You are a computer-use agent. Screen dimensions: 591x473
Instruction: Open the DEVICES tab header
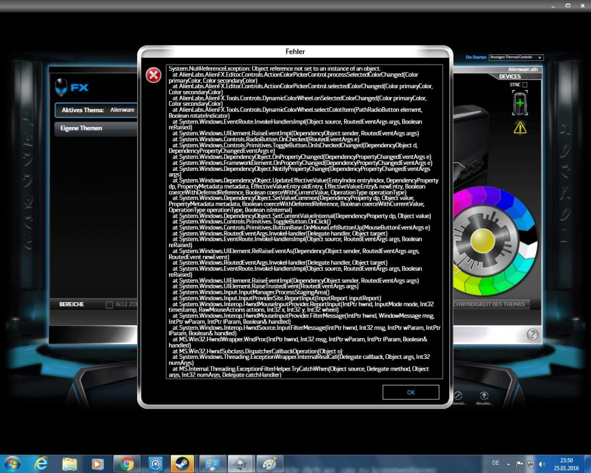coord(509,77)
